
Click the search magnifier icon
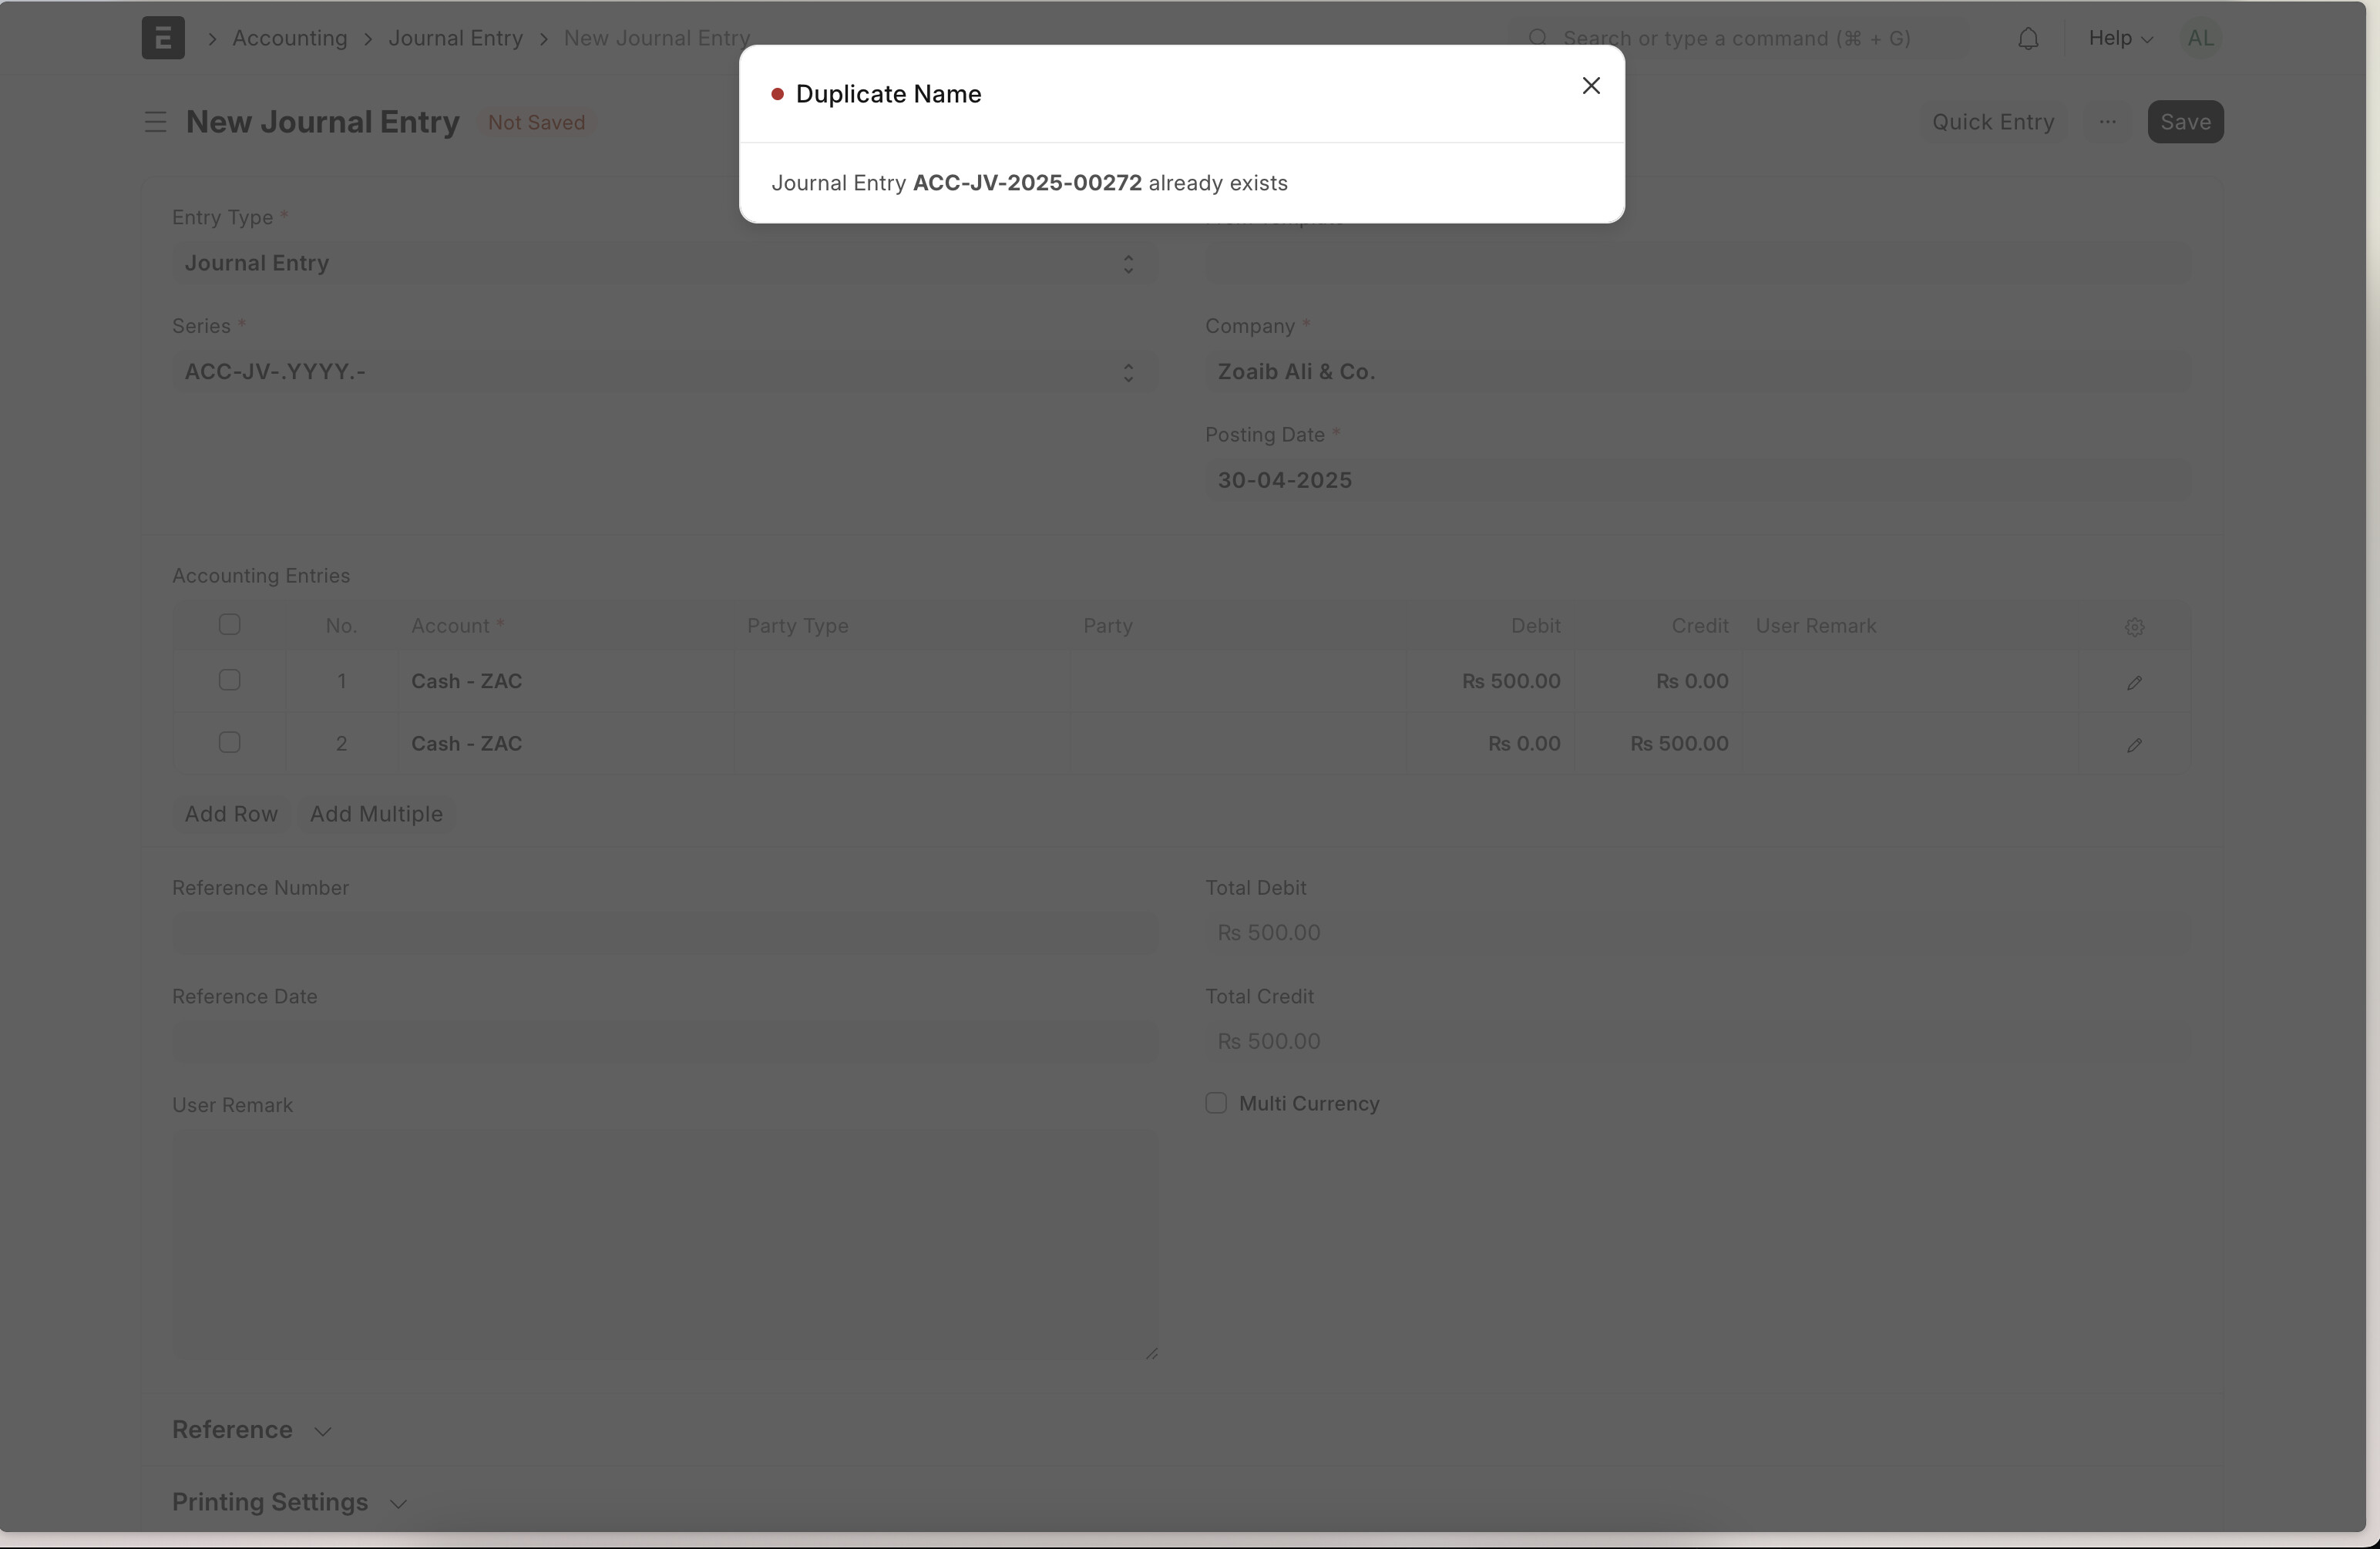coord(1538,38)
